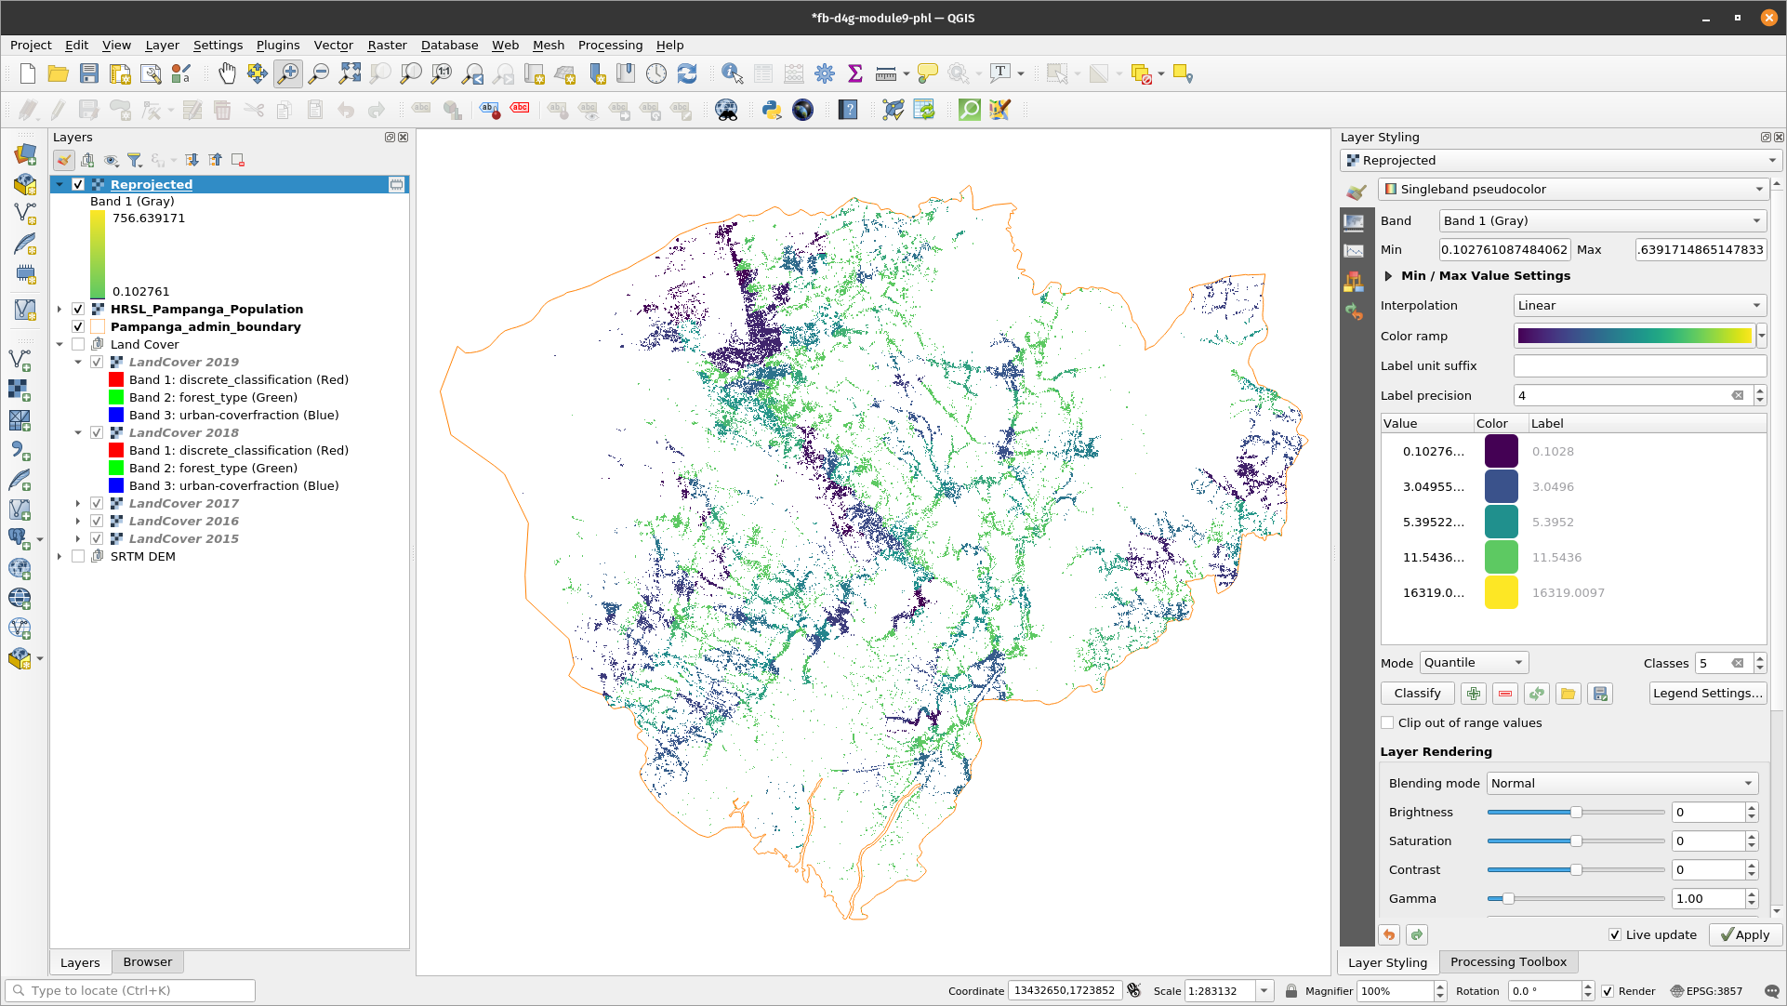Click the Brightness slider handle
The image size is (1787, 1006).
(x=1576, y=812)
